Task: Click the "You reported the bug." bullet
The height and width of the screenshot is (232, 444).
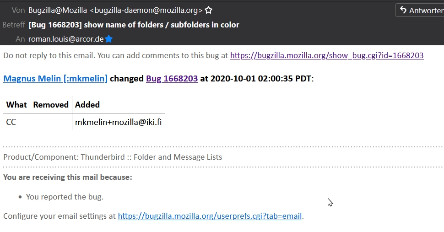Action: pyautogui.click(x=65, y=197)
